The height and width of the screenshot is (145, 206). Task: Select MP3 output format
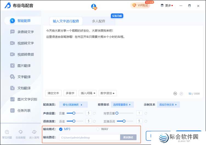[x=61, y=129]
